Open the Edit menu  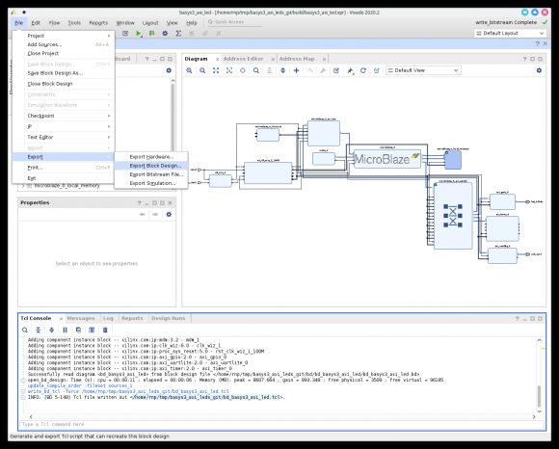coord(36,23)
